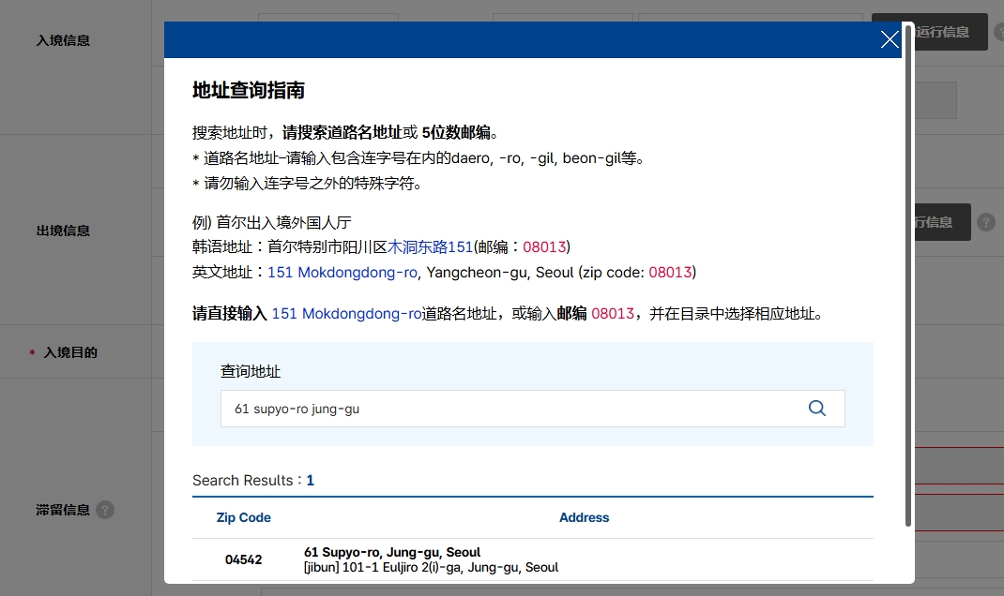Click the 入境目的 required field label
Viewport: 1004px width, 596px height.
69,352
